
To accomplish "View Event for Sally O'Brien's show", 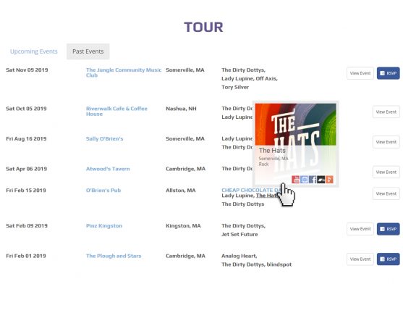I will (386, 142).
